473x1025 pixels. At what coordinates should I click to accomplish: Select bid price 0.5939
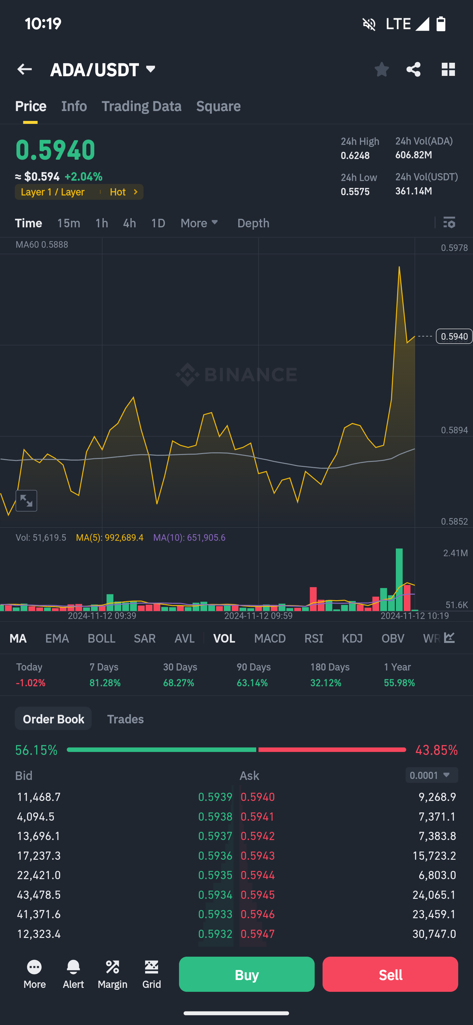point(215,797)
